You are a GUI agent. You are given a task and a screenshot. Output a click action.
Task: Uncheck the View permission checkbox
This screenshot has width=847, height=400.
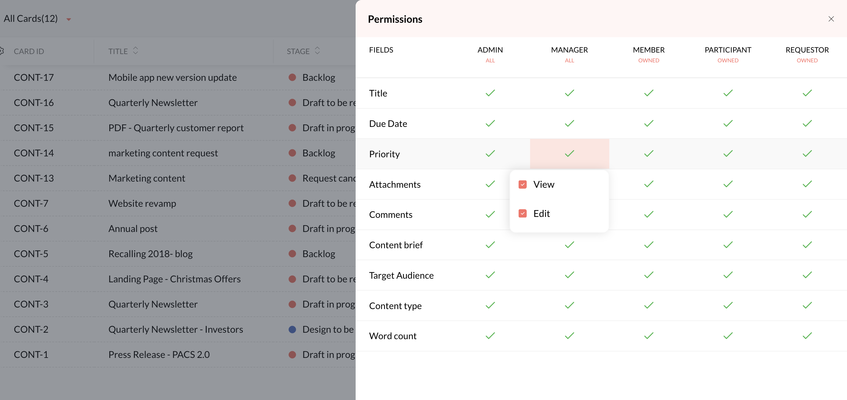[522, 185]
